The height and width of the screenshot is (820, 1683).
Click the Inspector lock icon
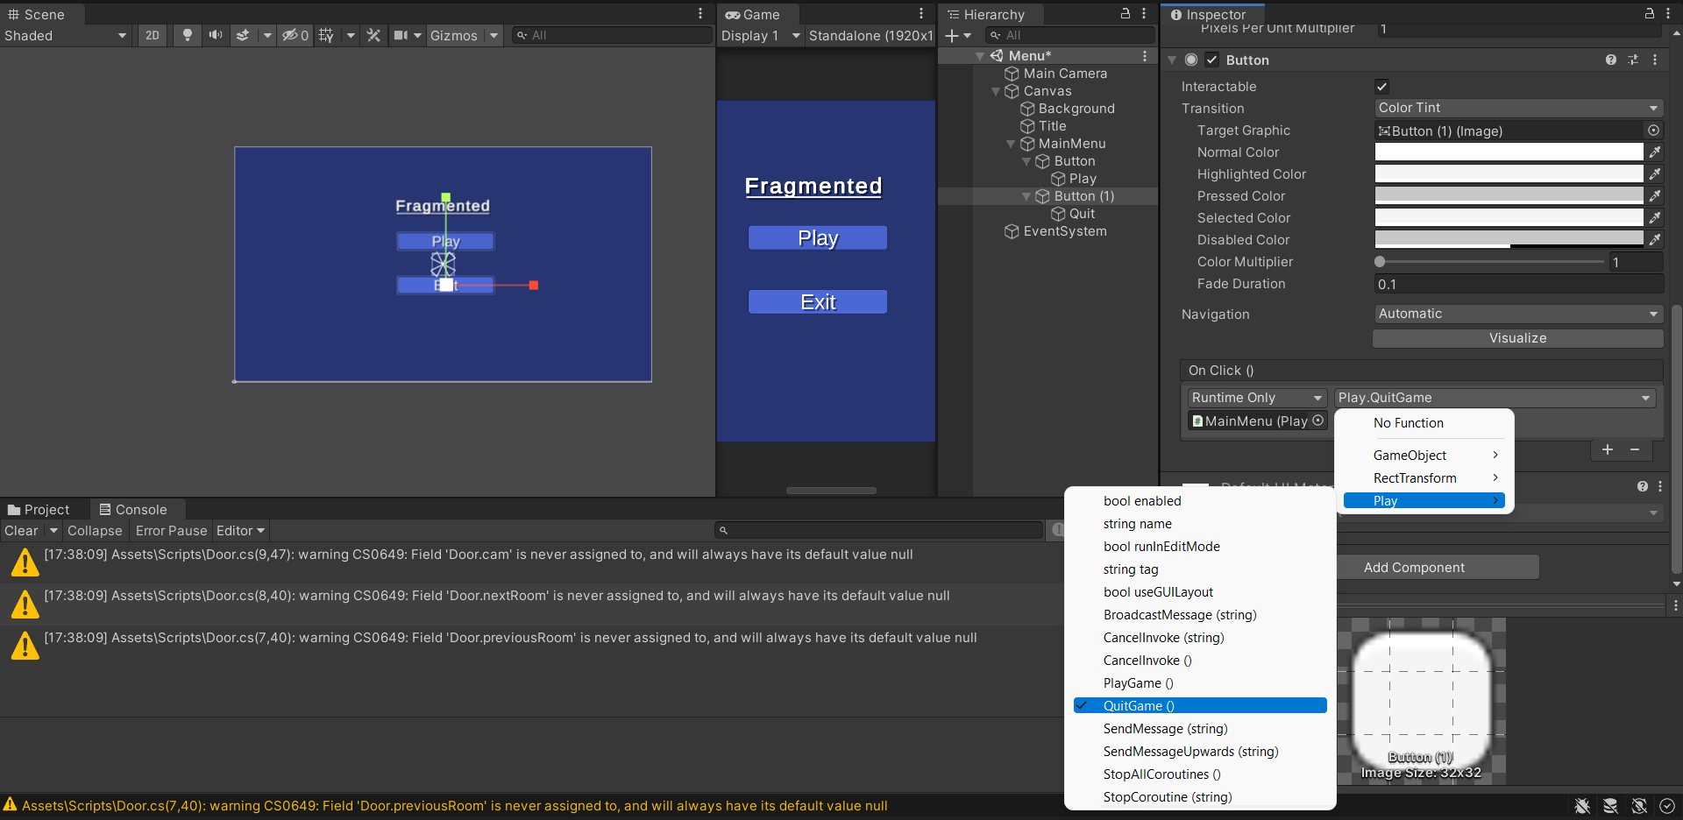(1649, 14)
